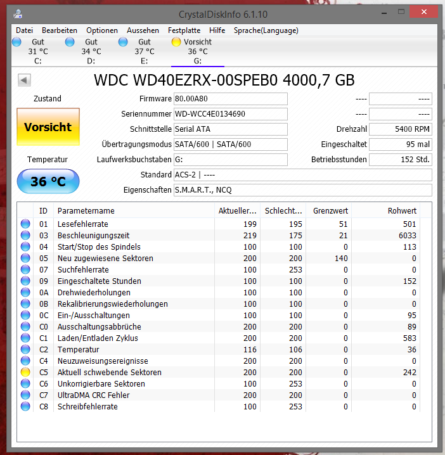Select drive C: with Gut status
The width and height of the screenshot is (445, 455).
click(x=38, y=51)
